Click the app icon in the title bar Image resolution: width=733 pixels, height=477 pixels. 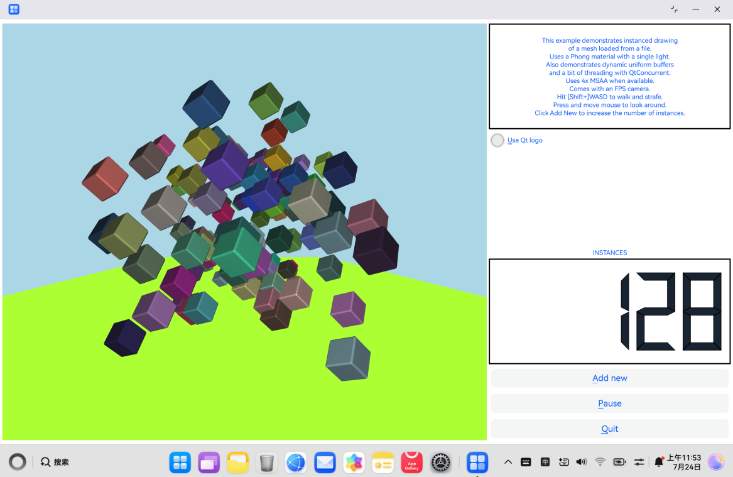coord(14,9)
